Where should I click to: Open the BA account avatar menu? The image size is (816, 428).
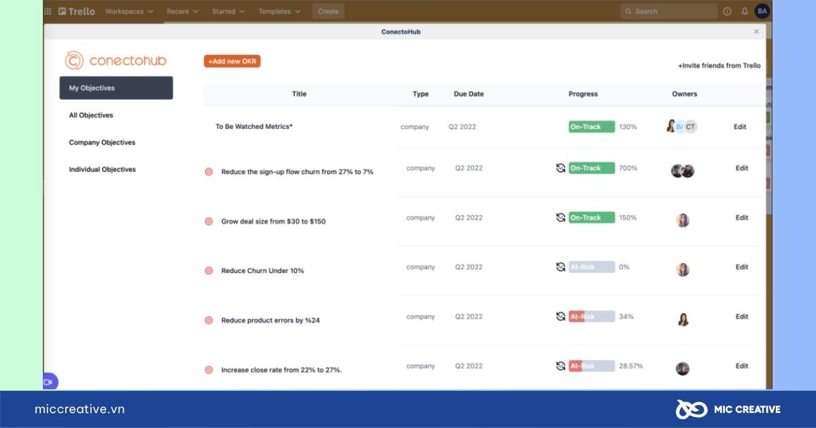click(x=762, y=11)
